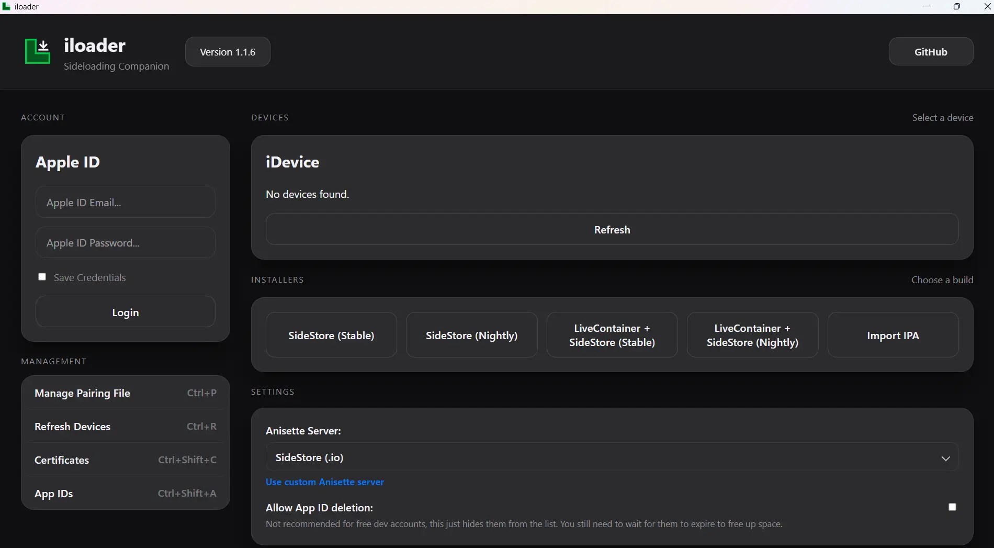
Task: Click the Apple ID Email field
Action: coord(126,202)
